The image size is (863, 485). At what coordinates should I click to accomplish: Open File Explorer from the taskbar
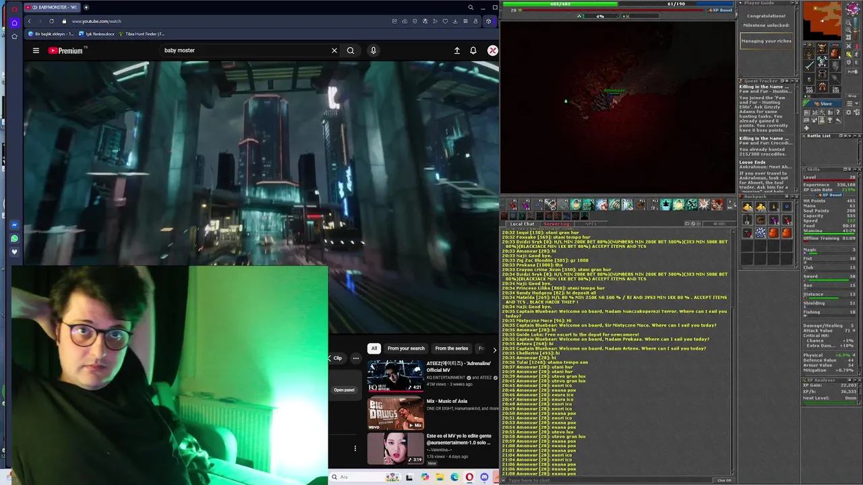440,477
